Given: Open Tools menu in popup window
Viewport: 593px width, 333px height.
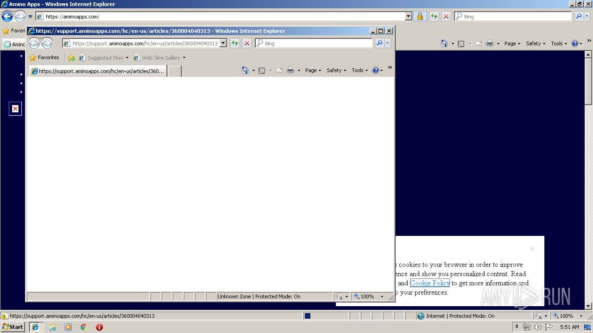Looking at the screenshot, I should [360, 70].
